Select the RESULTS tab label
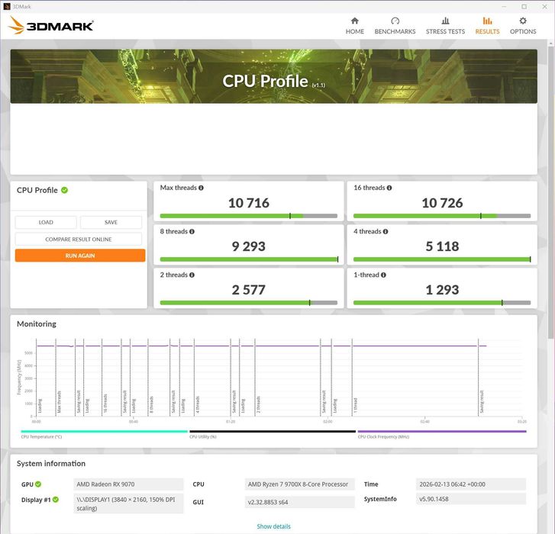The width and height of the screenshot is (555, 534). tap(487, 31)
